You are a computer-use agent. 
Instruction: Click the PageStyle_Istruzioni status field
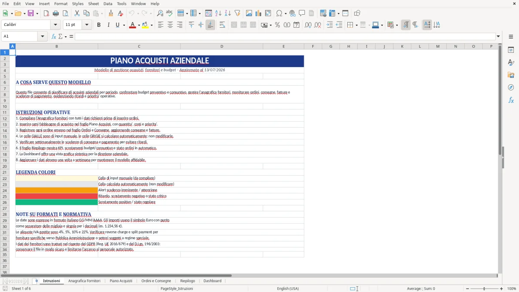(x=176, y=289)
